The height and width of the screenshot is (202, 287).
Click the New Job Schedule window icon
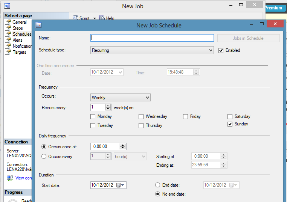[x=38, y=26]
